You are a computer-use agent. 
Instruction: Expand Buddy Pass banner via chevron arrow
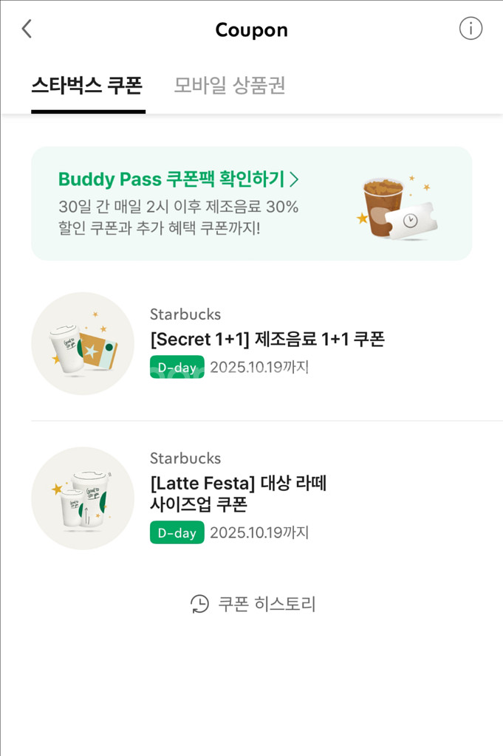coord(294,179)
